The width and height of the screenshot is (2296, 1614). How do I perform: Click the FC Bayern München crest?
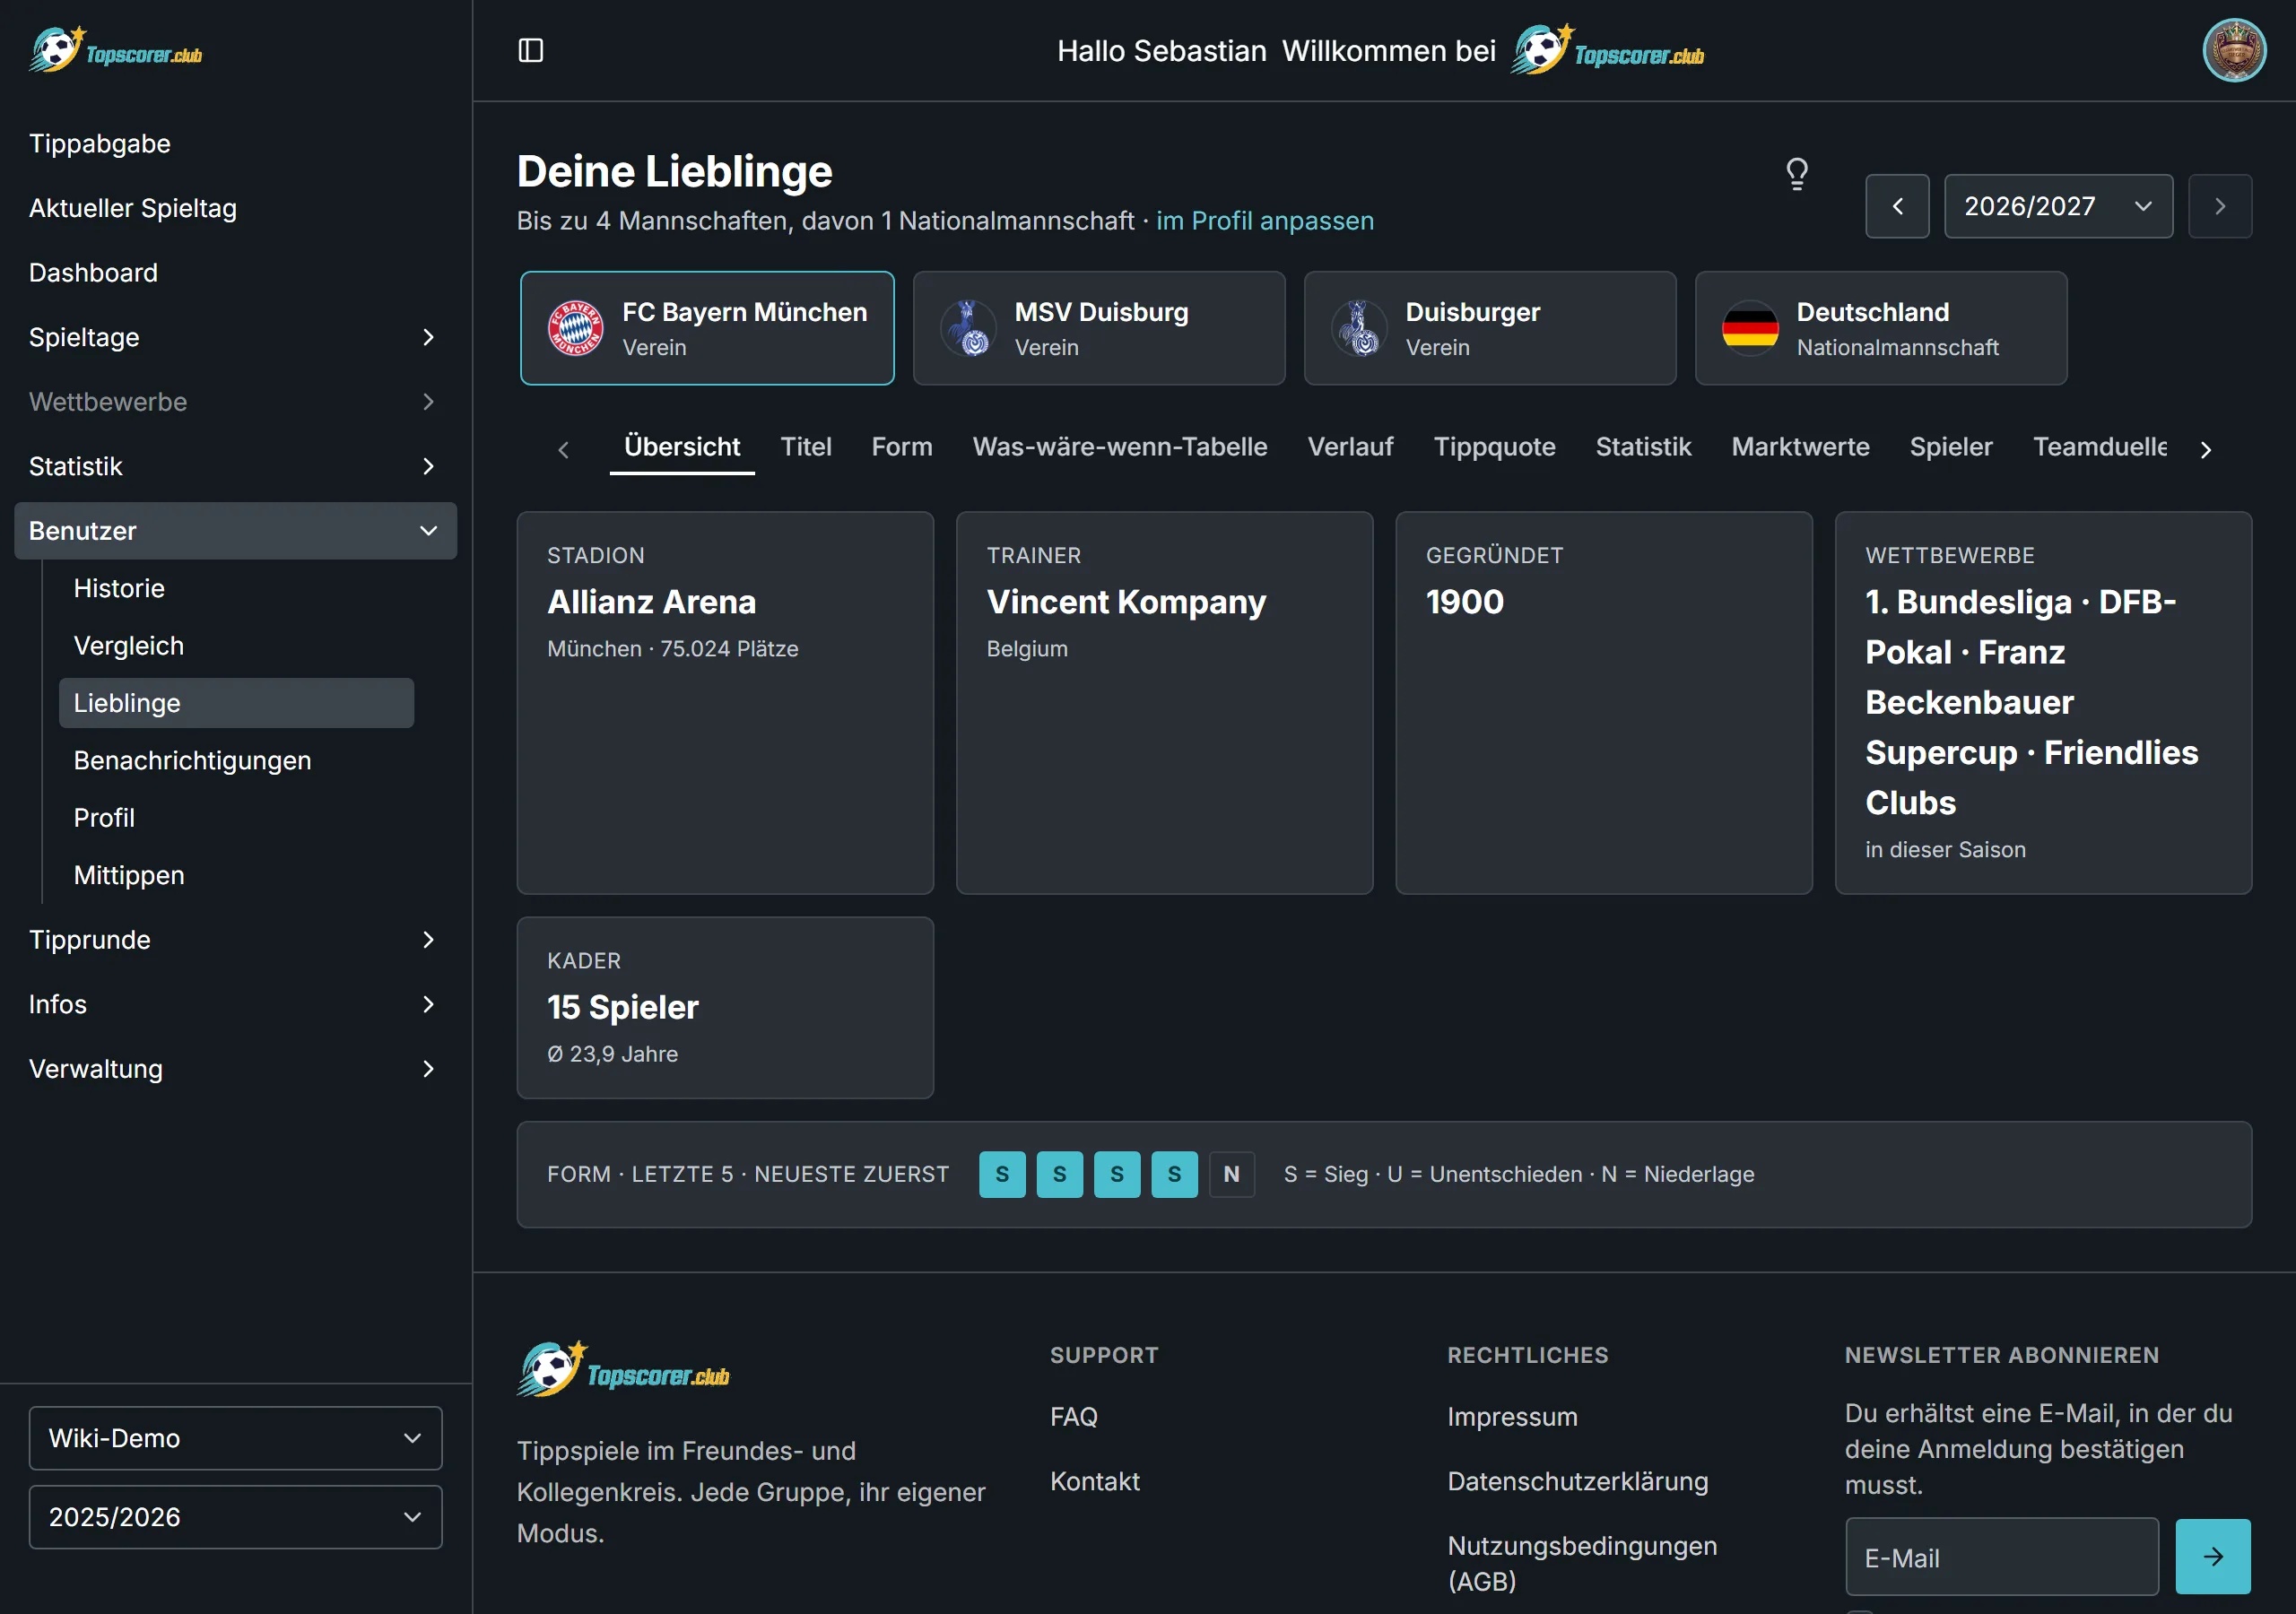point(575,328)
